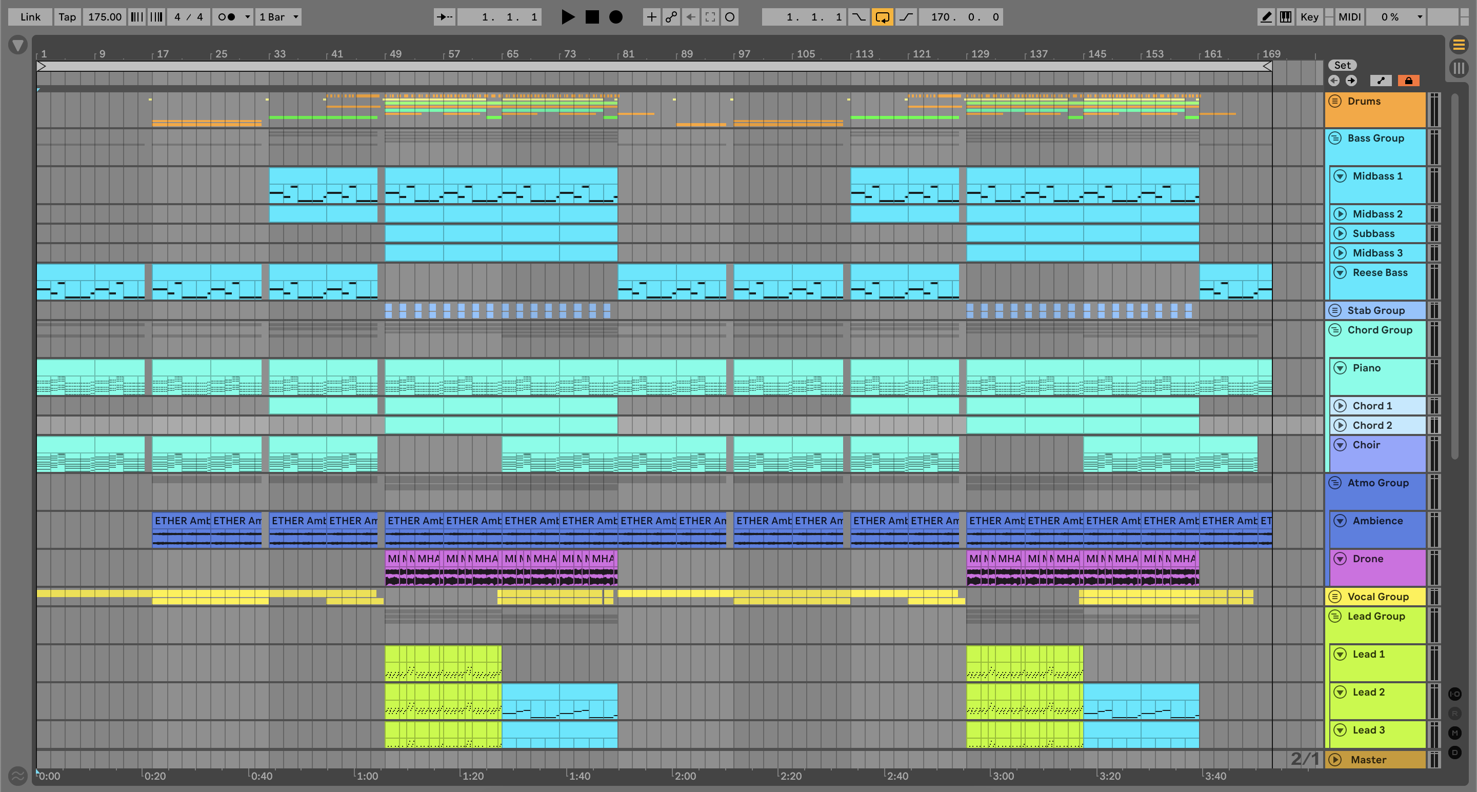Jump to next locator arrow
Viewport: 1477px width, 792px height.
click(1351, 81)
